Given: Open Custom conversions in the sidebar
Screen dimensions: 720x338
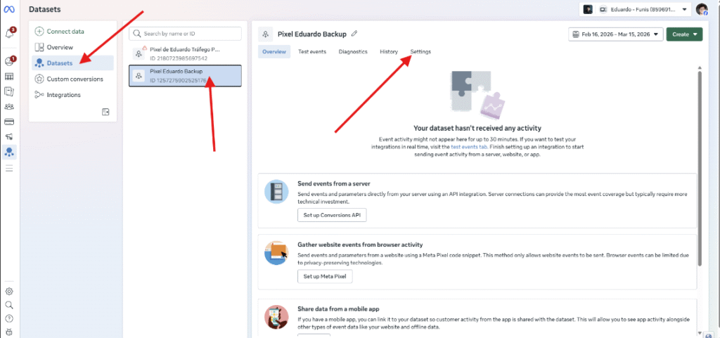Looking at the screenshot, I should [x=75, y=79].
